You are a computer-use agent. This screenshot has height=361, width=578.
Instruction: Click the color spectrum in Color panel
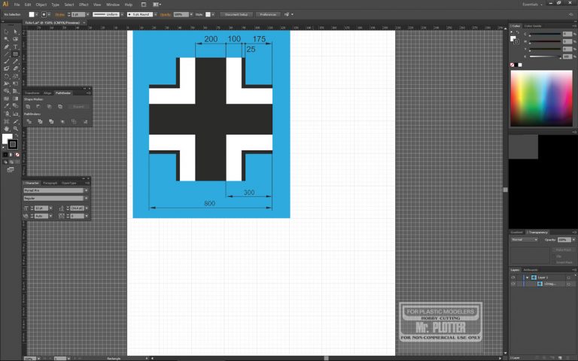541,99
